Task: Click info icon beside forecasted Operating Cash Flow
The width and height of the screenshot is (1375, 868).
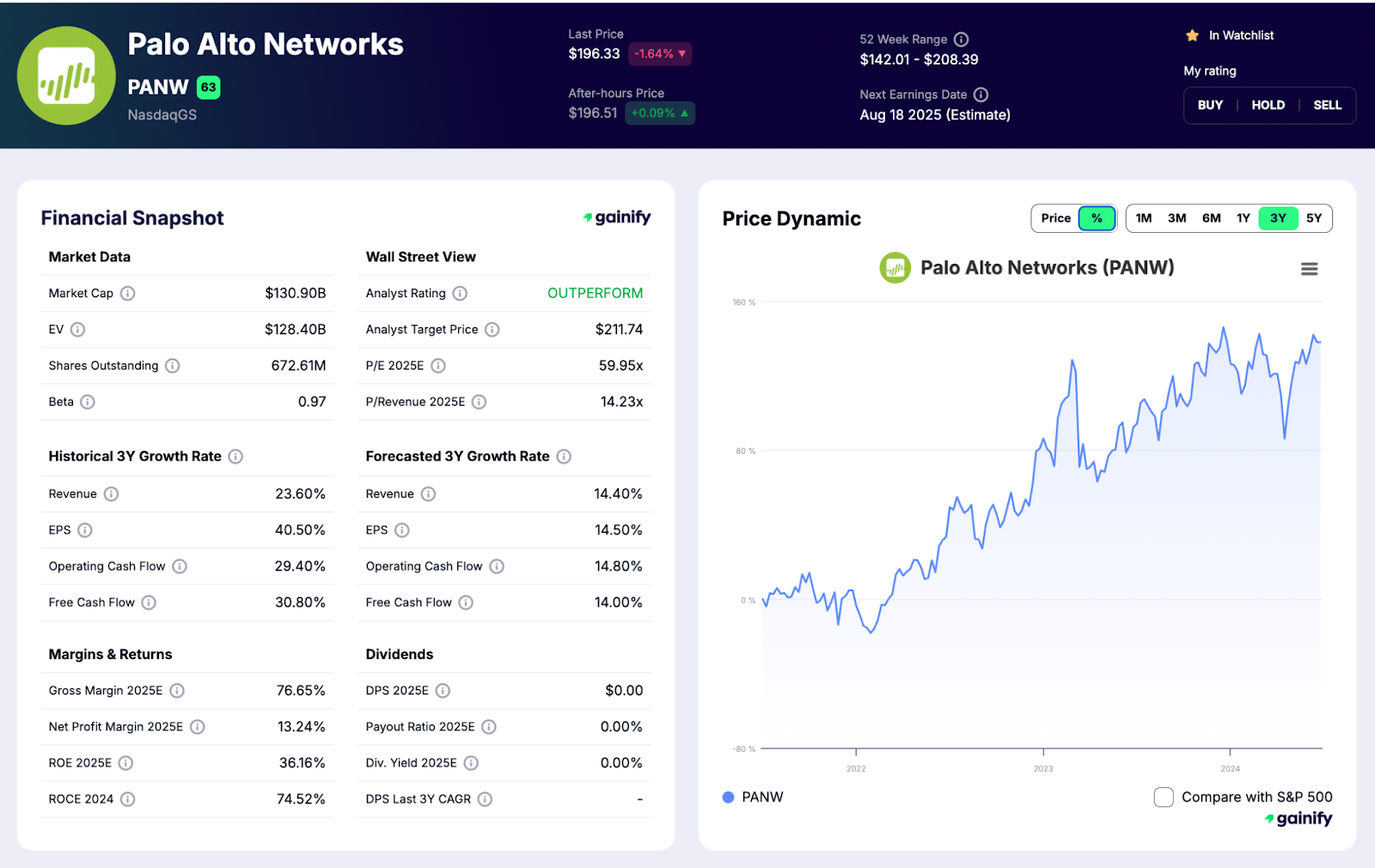Action: pos(497,566)
